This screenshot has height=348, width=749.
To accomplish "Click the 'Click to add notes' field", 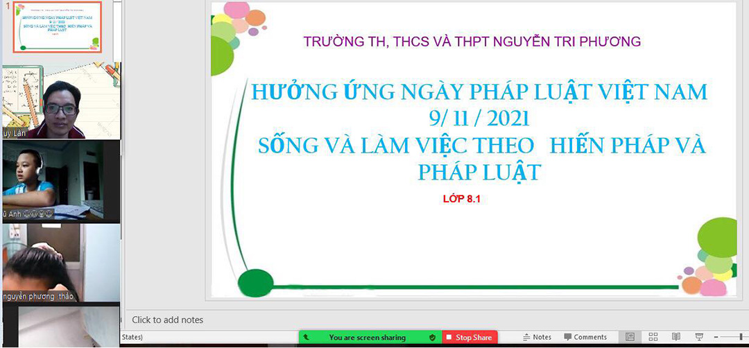I will click(168, 320).
